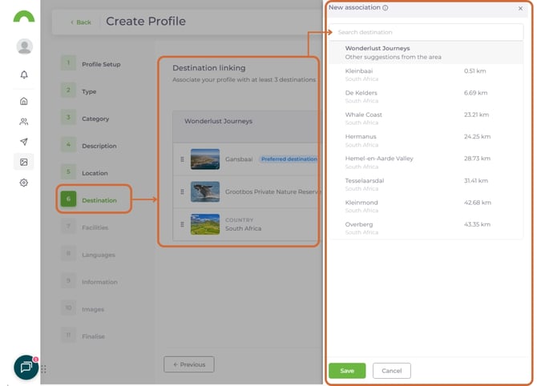The height and width of the screenshot is (386, 537).
Task: Go back using the Previous button
Action: [188, 364]
